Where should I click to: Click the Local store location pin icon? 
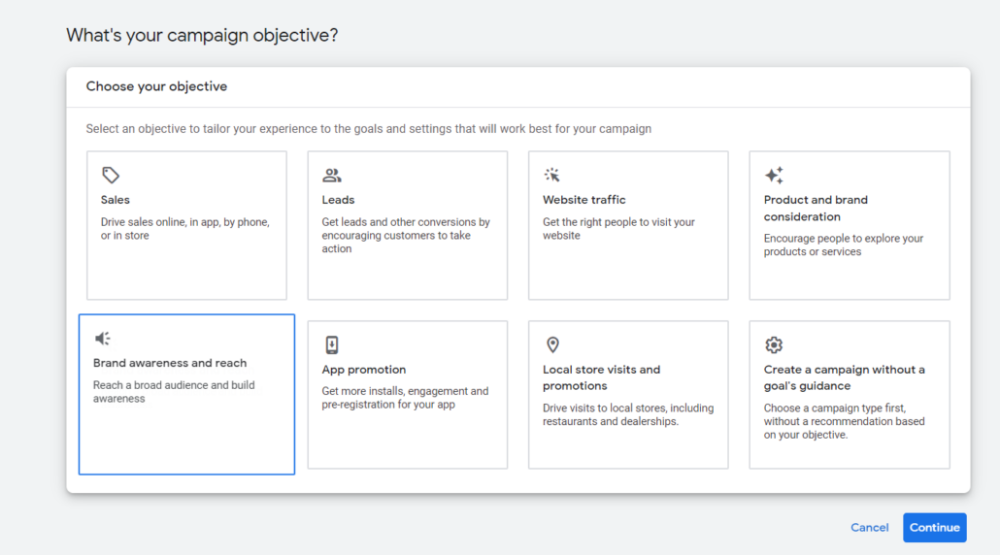tap(553, 344)
